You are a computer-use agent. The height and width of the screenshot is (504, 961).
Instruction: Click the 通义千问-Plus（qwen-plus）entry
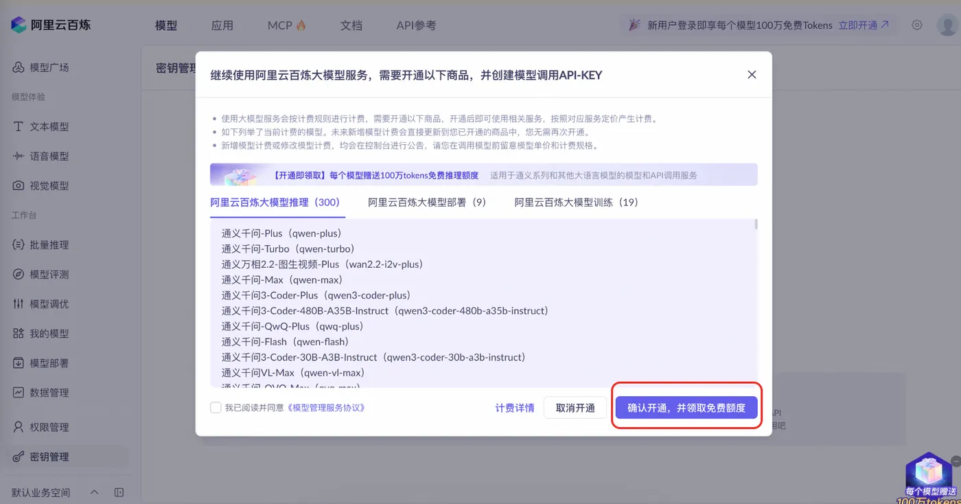(281, 233)
